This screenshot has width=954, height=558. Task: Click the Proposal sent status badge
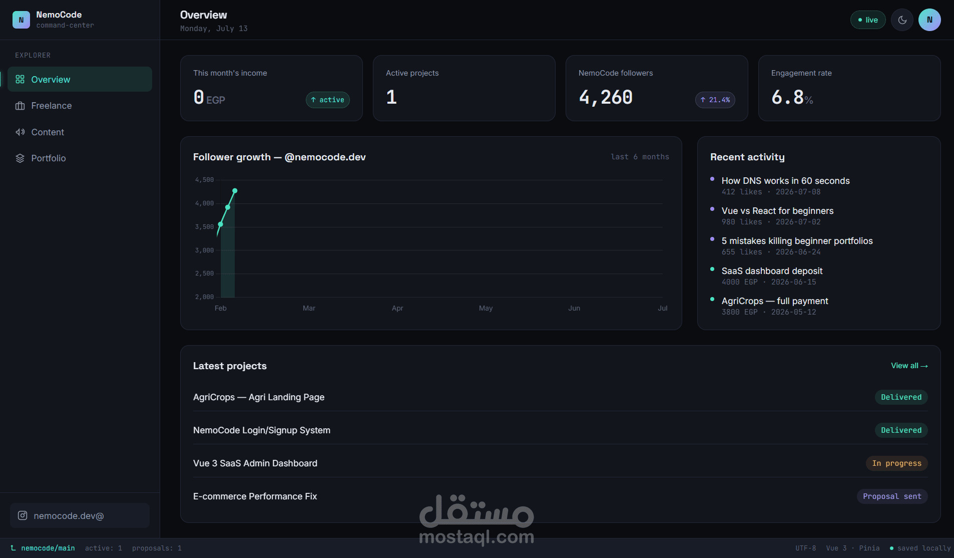click(892, 496)
